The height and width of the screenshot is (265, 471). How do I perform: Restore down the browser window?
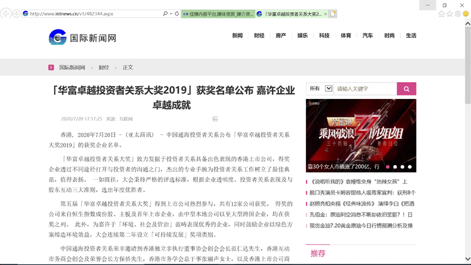tap(444, 5)
